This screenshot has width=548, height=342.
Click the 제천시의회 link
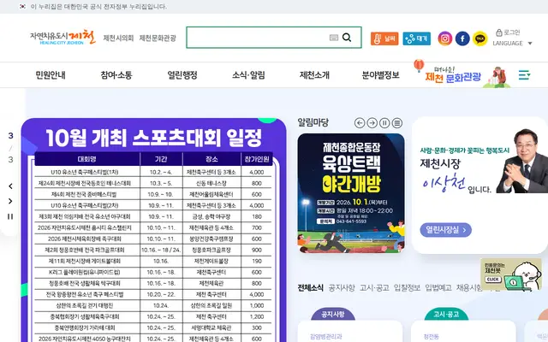click(118, 38)
